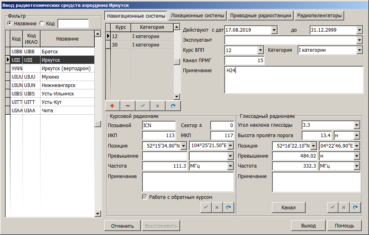Click refresh icon in Курсовой радиомаяк panel
369x235 pixels.
coord(229,207)
